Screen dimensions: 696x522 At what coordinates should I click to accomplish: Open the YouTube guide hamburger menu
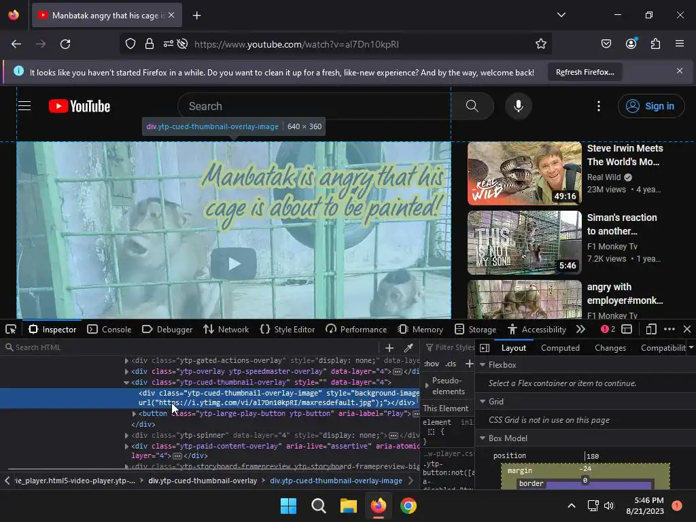(24, 106)
